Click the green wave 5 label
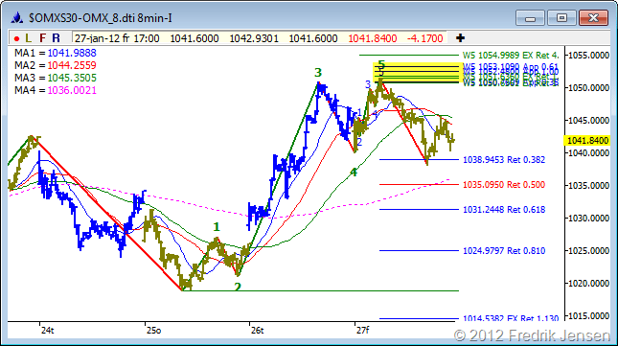 coord(381,63)
